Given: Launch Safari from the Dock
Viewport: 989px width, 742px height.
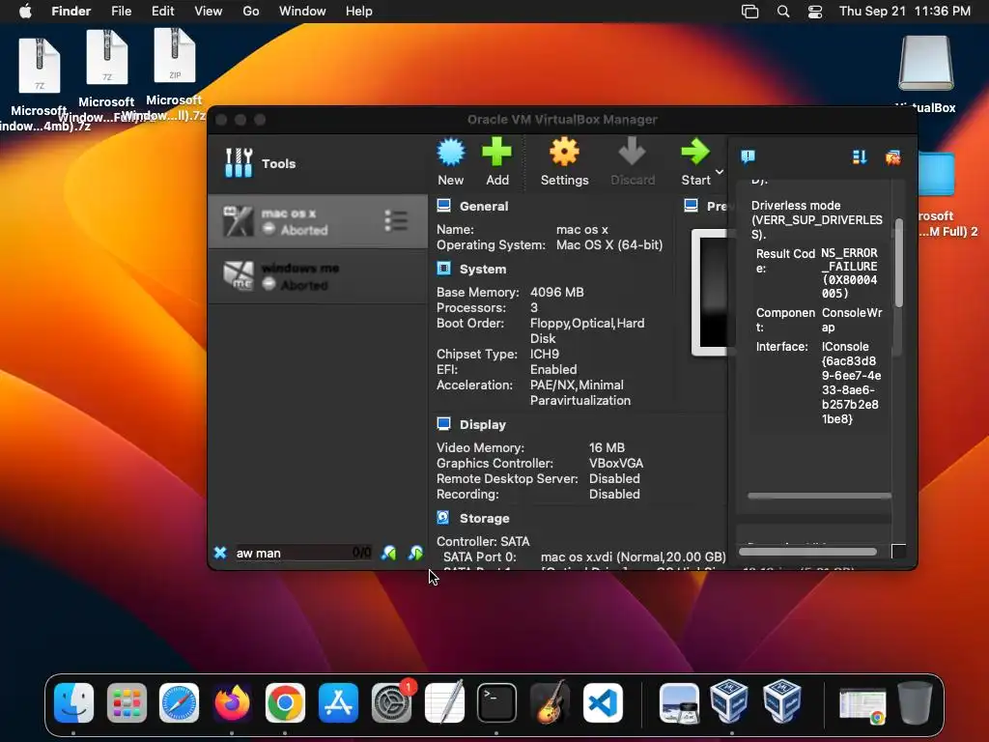Looking at the screenshot, I should [x=179, y=702].
